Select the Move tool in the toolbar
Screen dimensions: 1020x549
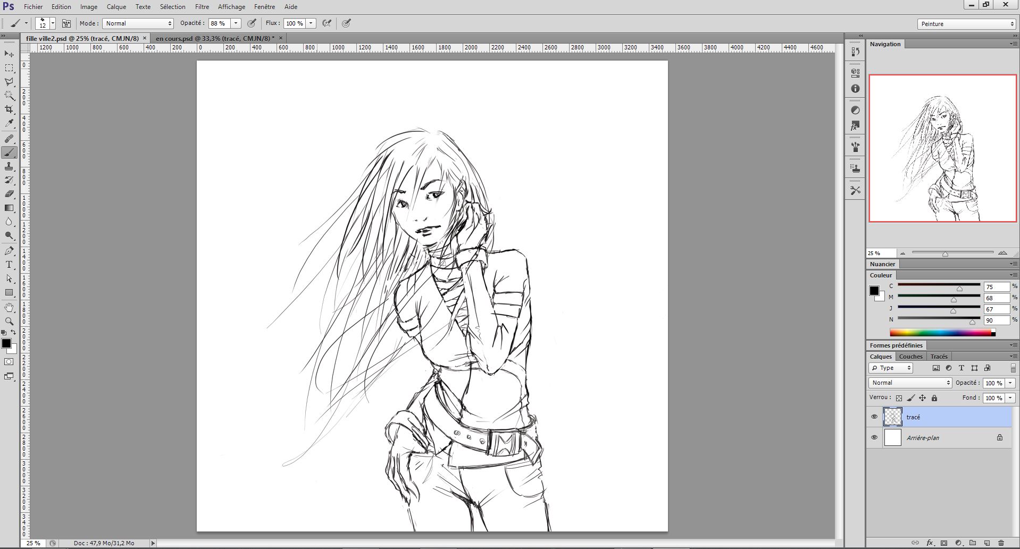click(8, 54)
